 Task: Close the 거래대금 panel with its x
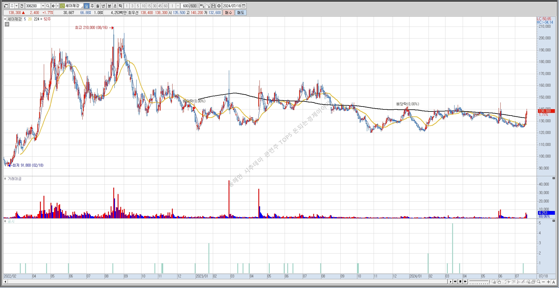[554, 178]
